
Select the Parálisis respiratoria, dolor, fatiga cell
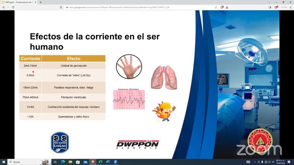tap(73, 88)
